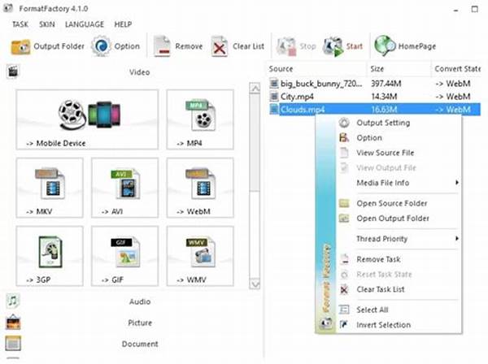Minimize the FormatFactory window
488x364 pixels.
click(456, 10)
